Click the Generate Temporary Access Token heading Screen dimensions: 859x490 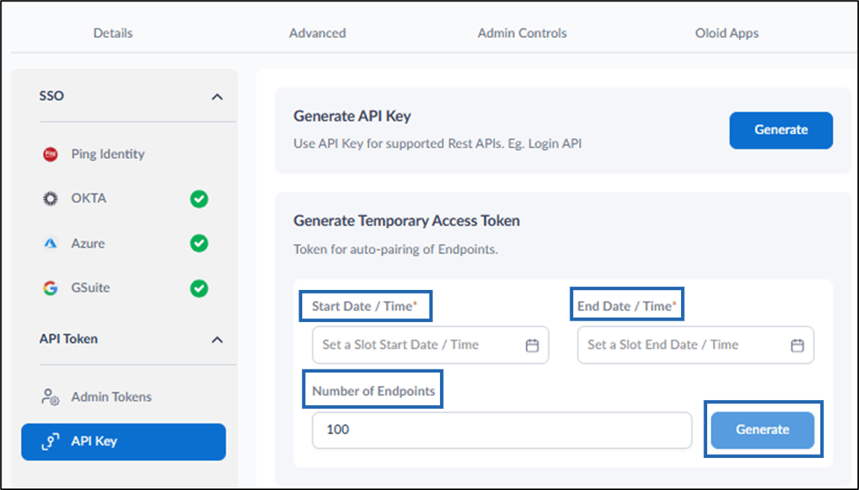coord(406,221)
